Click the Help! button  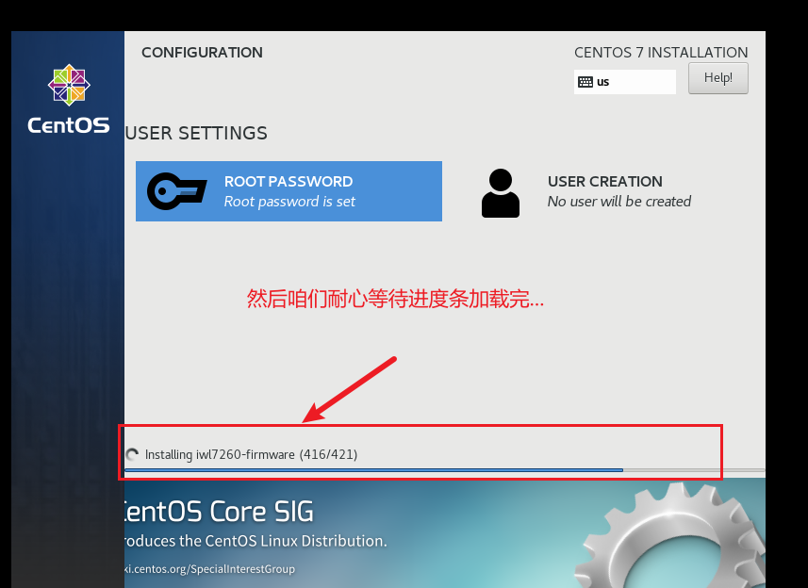718,78
